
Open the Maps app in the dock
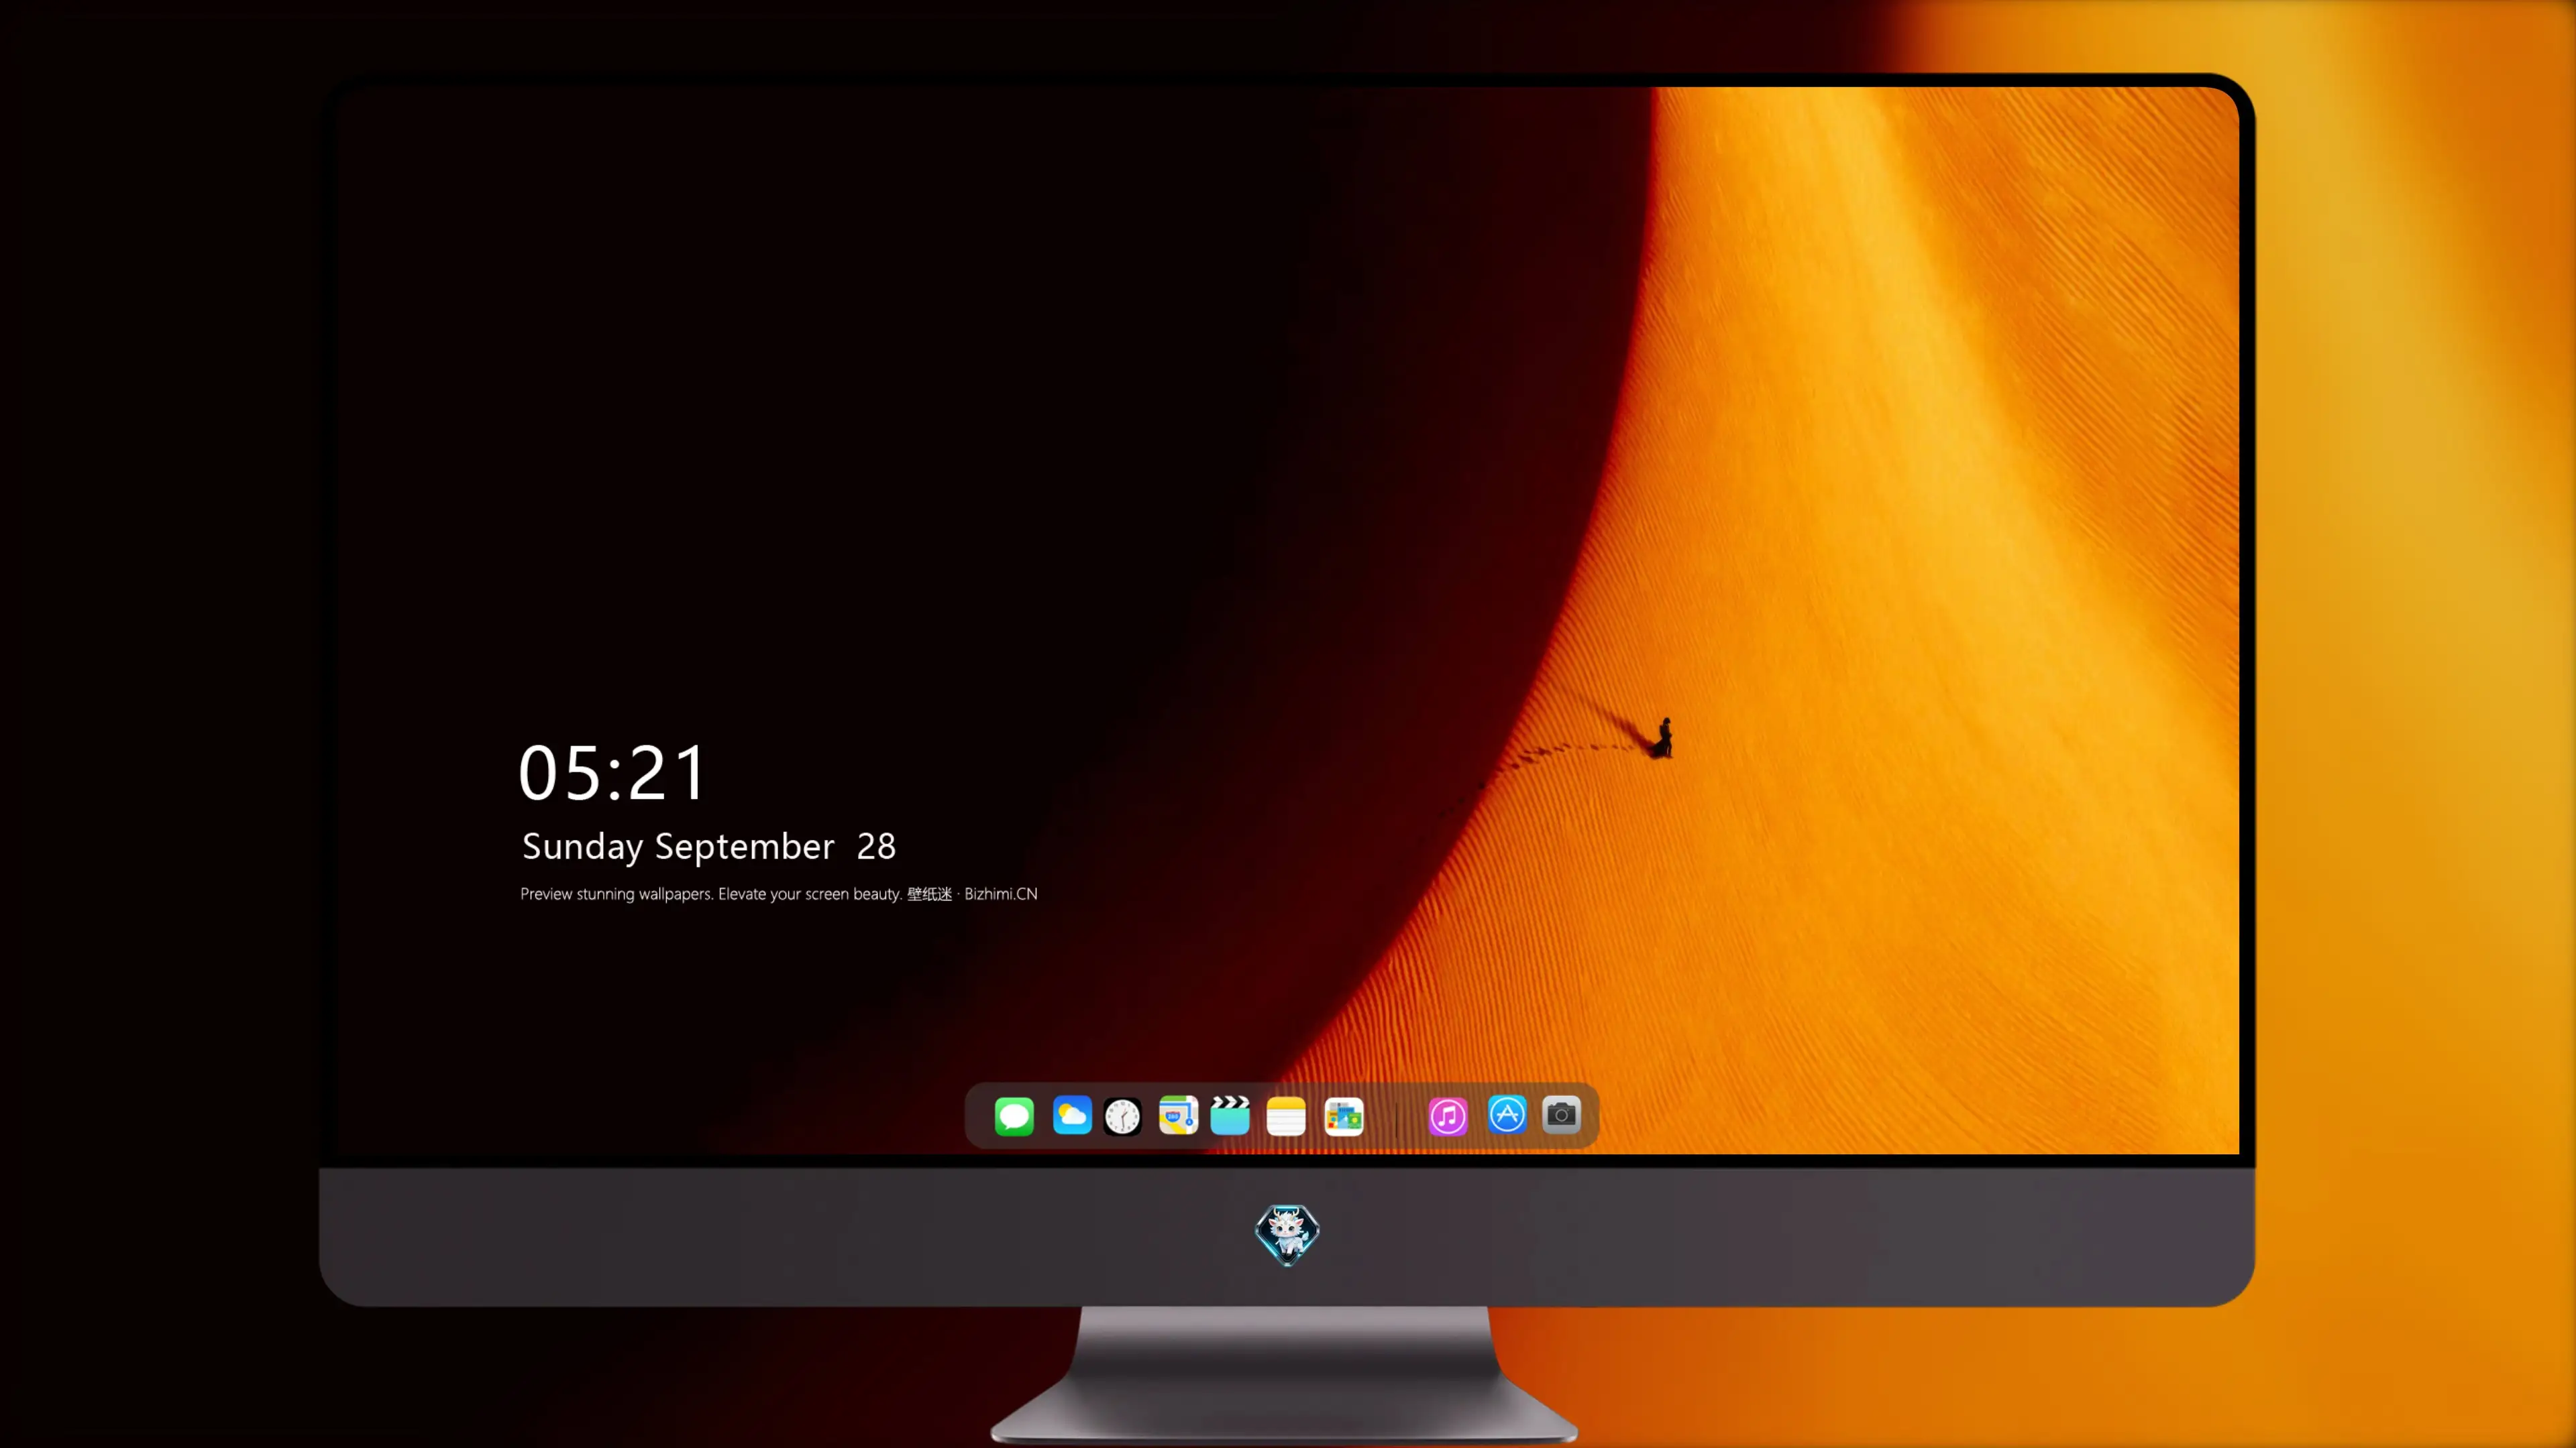pyautogui.click(x=1178, y=1116)
